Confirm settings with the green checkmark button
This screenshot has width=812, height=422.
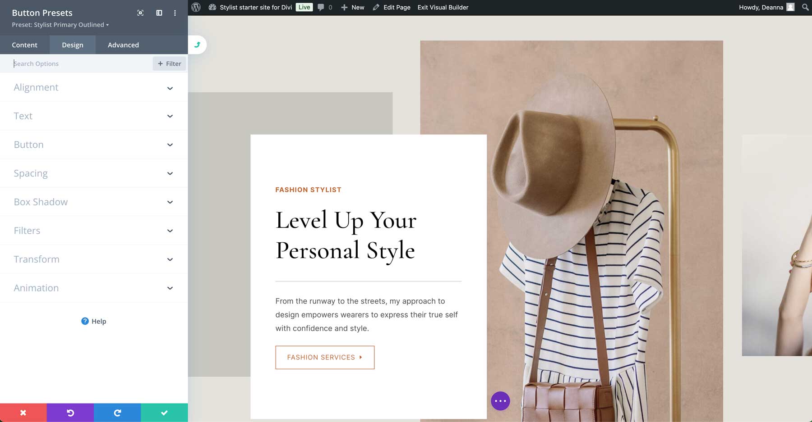pos(164,412)
